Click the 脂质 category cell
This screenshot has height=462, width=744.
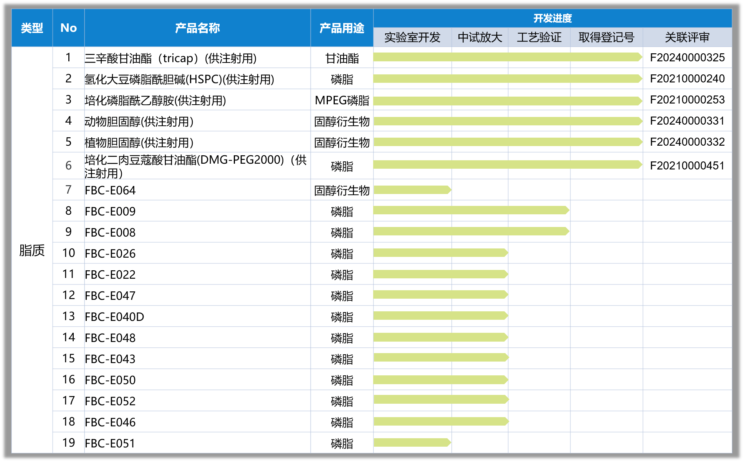(x=32, y=250)
